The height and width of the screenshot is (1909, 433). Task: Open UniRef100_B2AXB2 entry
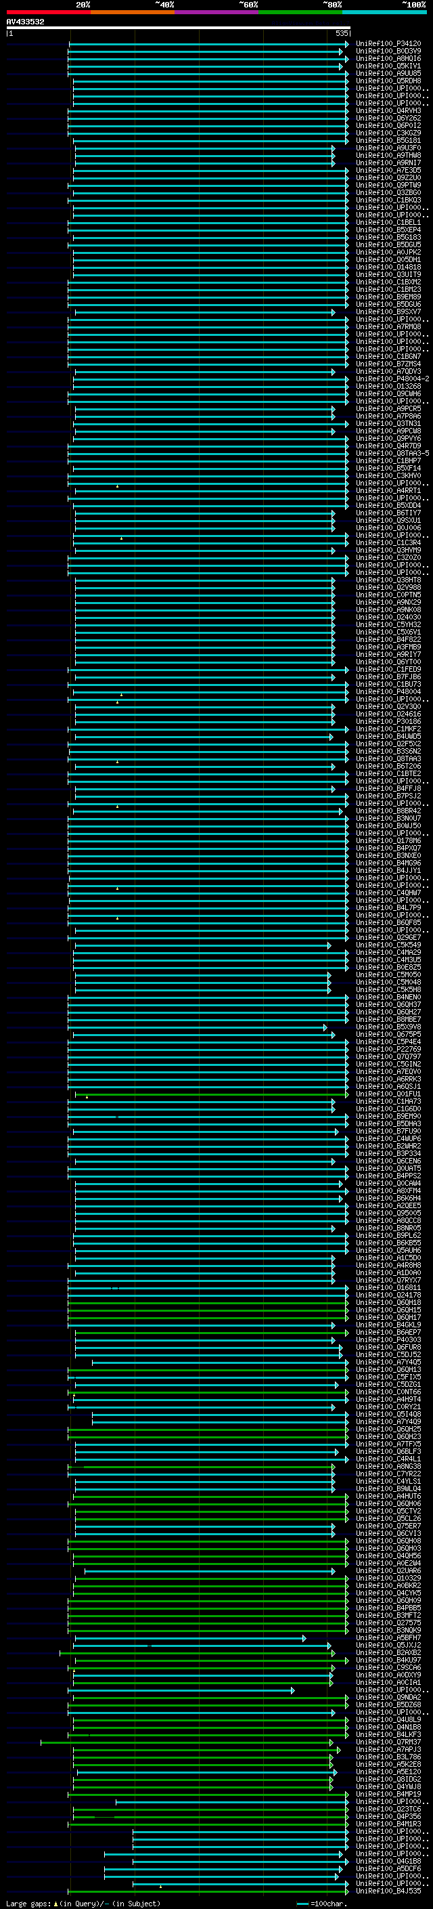tap(388, 1652)
